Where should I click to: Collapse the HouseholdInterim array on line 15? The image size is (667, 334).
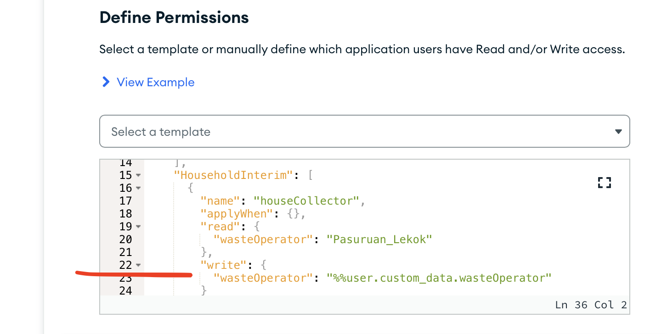(138, 175)
